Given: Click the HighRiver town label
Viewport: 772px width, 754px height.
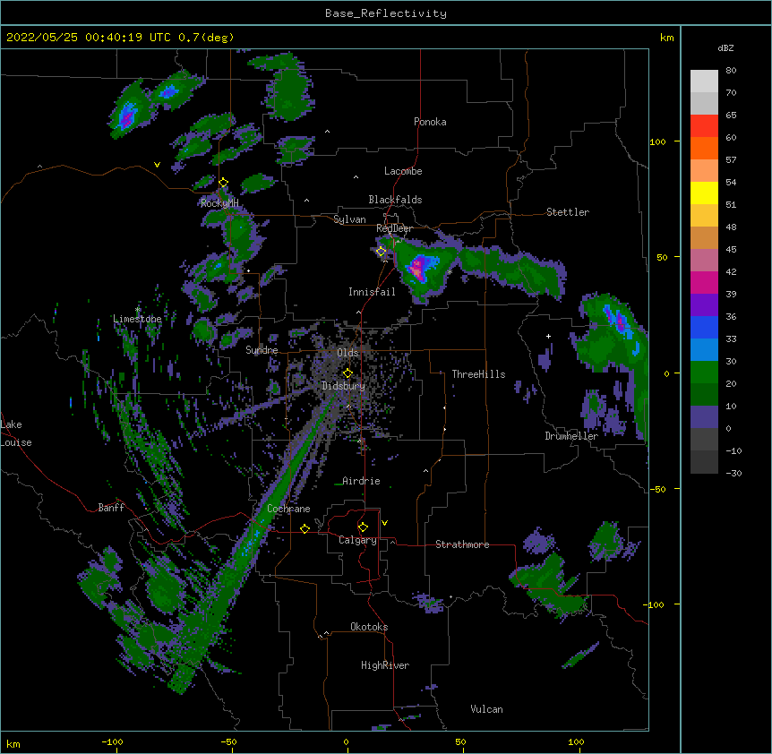Looking at the screenshot, I should tap(385, 665).
